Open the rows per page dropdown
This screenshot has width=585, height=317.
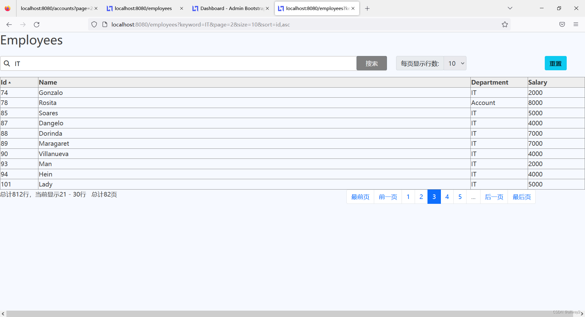(x=455, y=63)
